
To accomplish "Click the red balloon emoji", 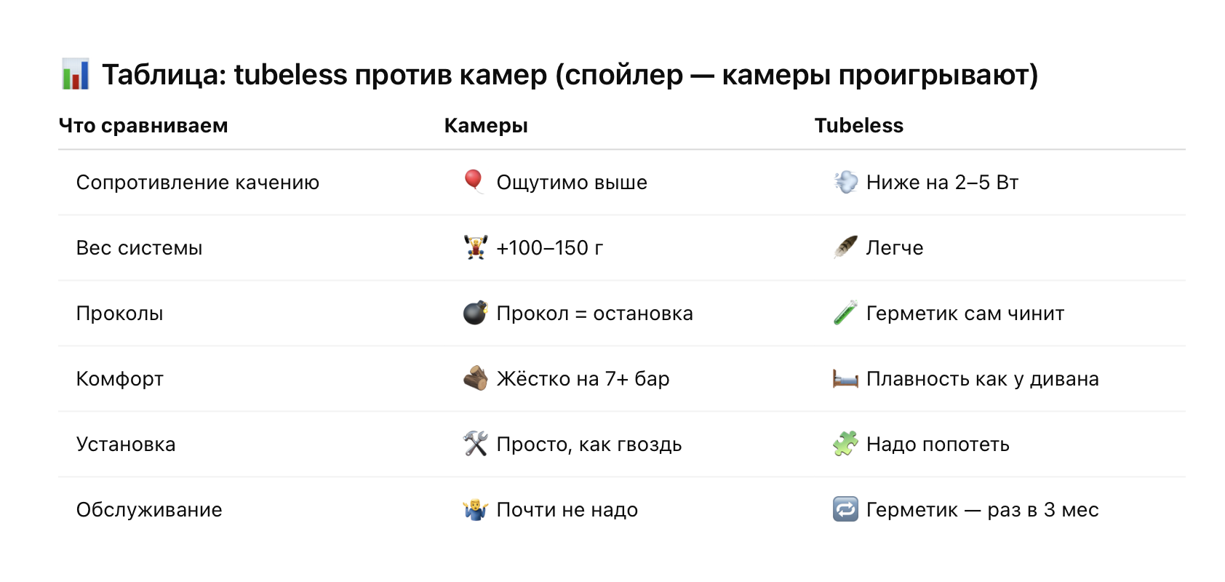I will point(474,182).
